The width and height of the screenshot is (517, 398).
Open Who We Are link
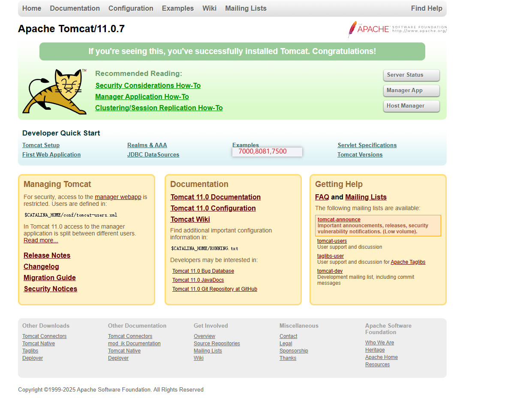point(379,343)
